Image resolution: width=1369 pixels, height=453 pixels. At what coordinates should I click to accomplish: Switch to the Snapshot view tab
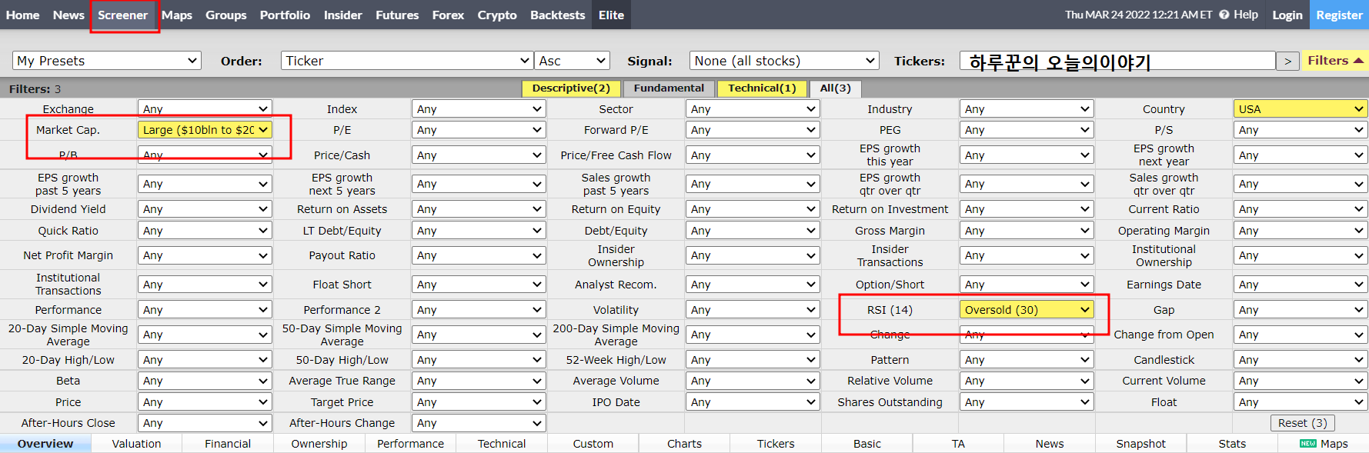pos(1141,444)
